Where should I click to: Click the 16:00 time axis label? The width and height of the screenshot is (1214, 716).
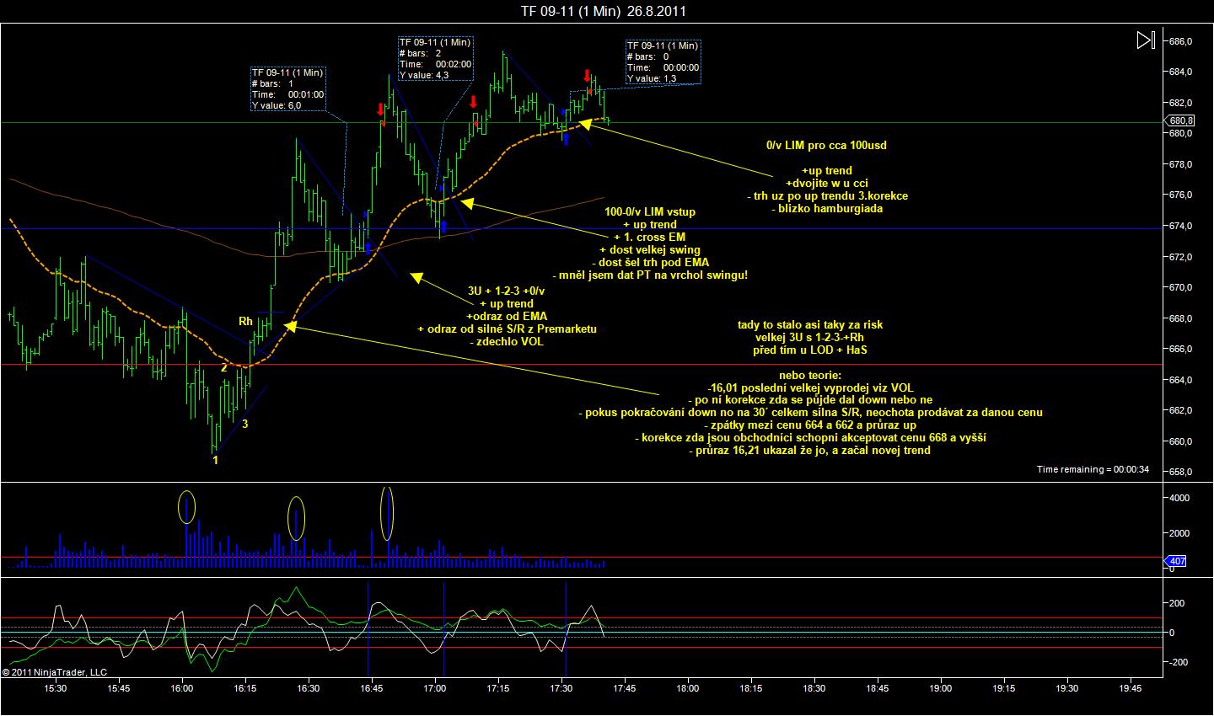click(x=182, y=688)
